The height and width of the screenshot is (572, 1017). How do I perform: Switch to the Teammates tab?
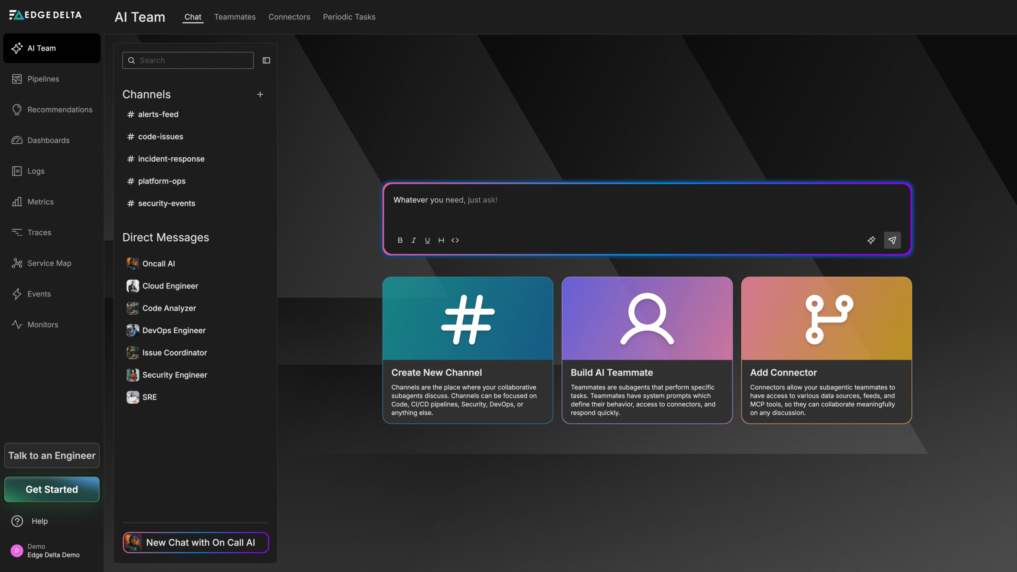click(235, 17)
